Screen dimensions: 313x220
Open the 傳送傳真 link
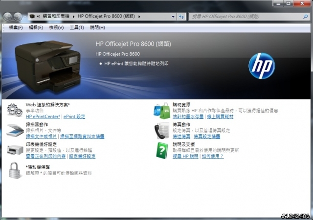point(181,137)
